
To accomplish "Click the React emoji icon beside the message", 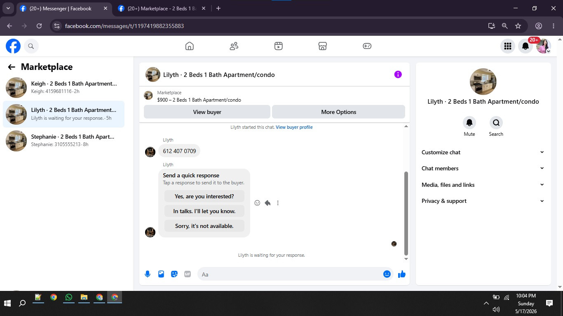I will coord(257,203).
